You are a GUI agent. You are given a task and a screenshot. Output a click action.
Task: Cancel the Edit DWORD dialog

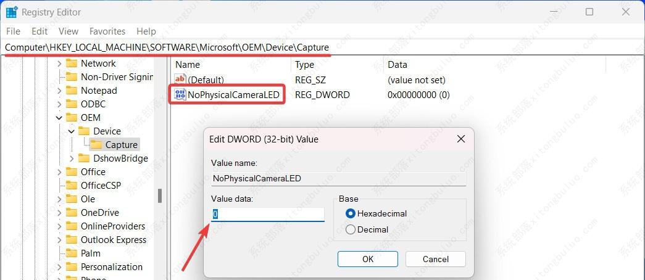click(x=435, y=259)
